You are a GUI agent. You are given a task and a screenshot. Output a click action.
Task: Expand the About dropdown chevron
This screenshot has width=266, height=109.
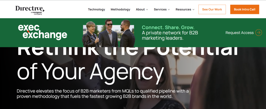coord(147,10)
